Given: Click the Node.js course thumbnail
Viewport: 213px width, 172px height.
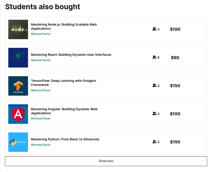Looking at the screenshot, I should (x=18, y=29).
